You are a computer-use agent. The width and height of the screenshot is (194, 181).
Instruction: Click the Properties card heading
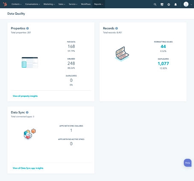coord(18,28)
